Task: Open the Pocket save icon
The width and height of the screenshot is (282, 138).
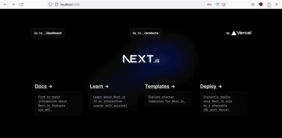Action: coord(253,4)
